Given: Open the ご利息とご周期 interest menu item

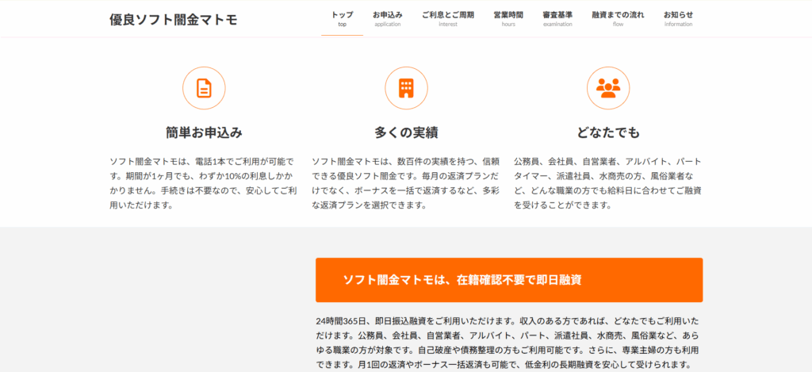Looking at the screenshot, I should point(448,19).
